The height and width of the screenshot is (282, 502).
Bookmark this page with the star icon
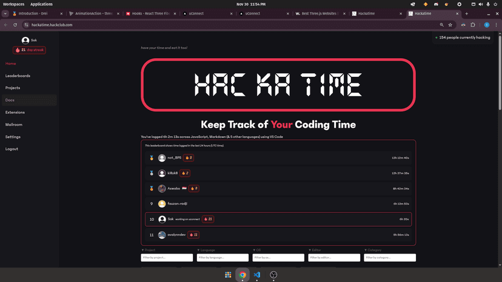[450, 25]
